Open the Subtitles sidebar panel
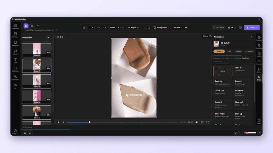273x153 pixels. tap(15, 69)
